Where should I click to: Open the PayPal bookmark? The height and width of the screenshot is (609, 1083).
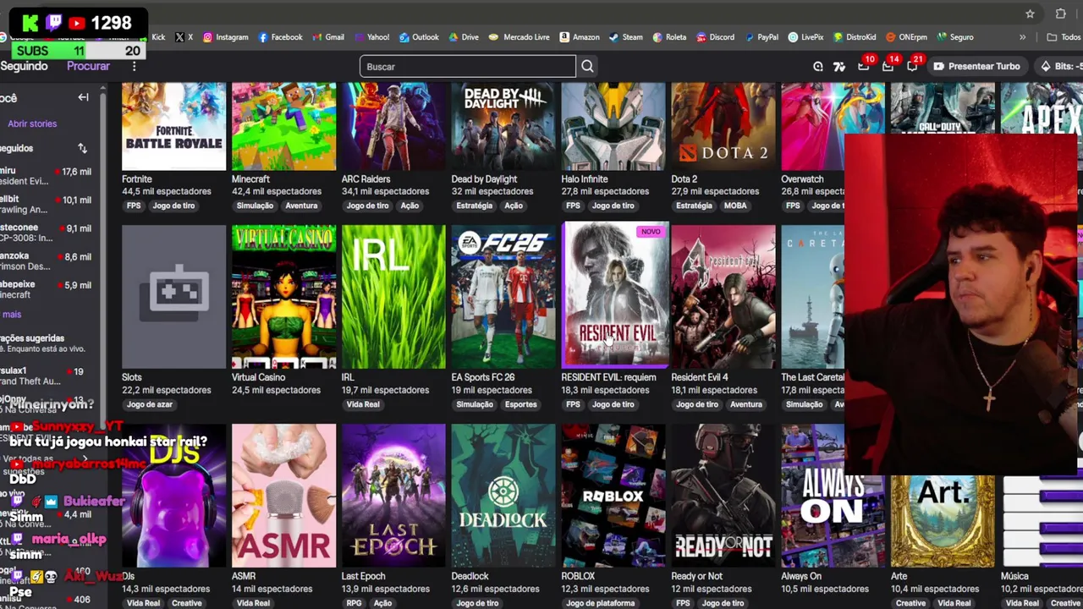pos(761,37)
